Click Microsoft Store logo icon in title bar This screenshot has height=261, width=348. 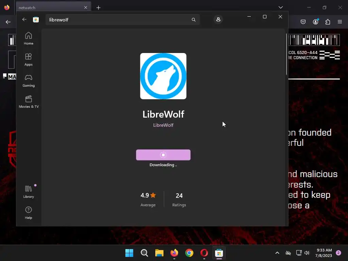point(36,19)
